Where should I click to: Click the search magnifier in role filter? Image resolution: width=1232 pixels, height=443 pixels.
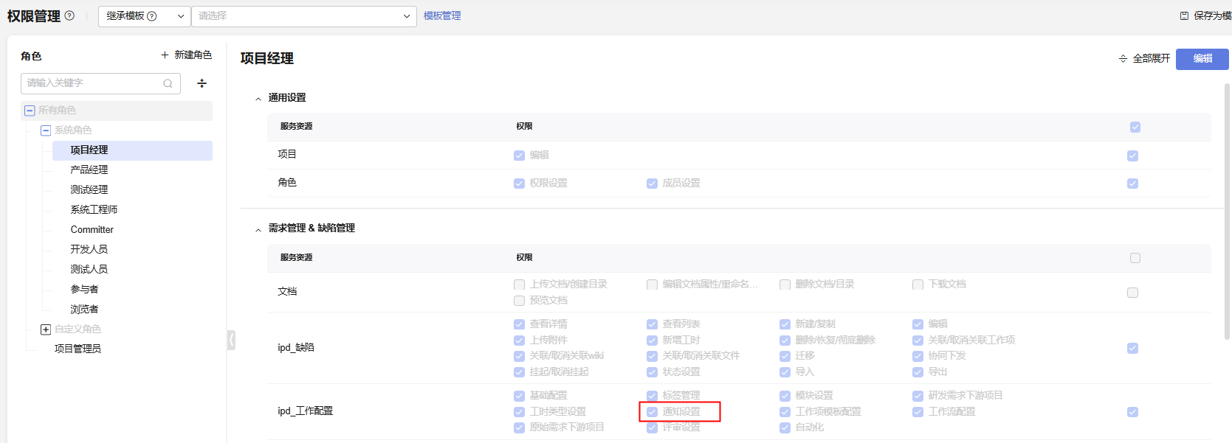pos(168,83)
